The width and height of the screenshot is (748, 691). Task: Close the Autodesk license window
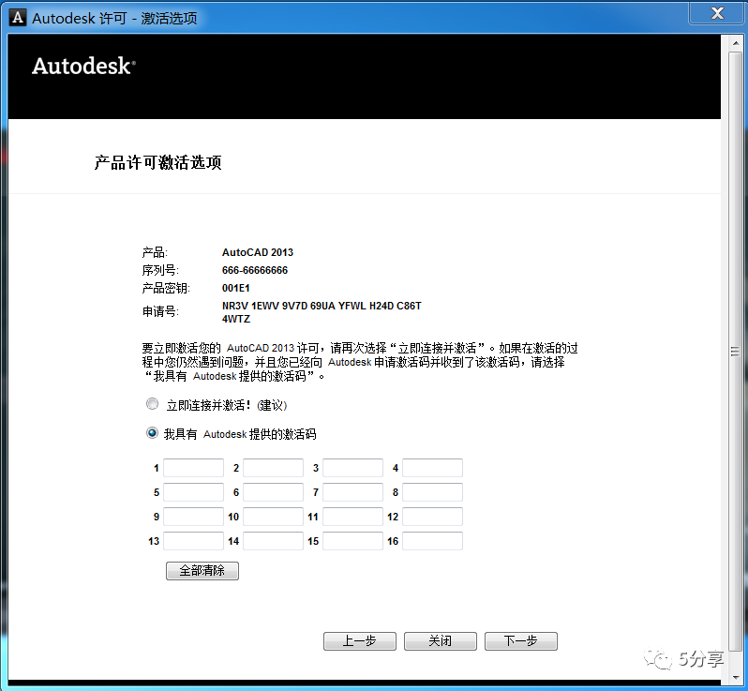tap(717, 13)
